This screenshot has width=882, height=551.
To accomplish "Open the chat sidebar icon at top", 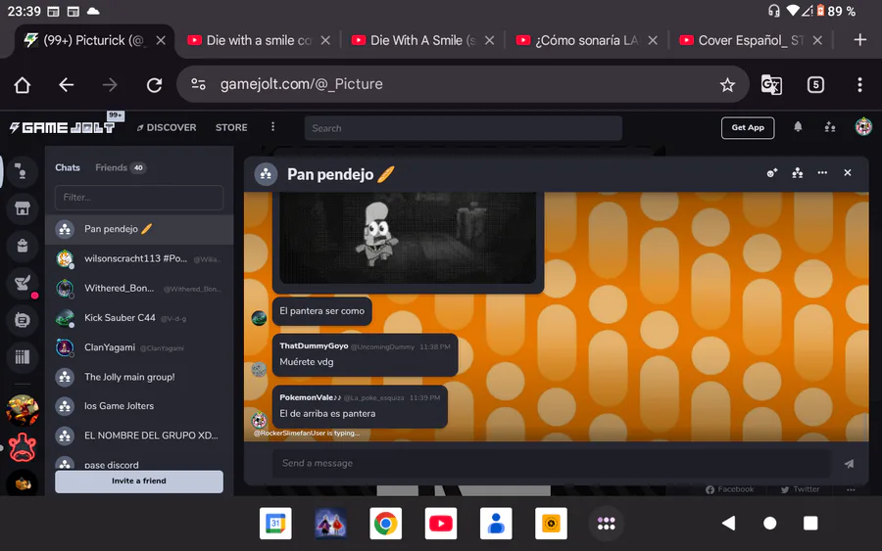I will [x=22, y=170].
